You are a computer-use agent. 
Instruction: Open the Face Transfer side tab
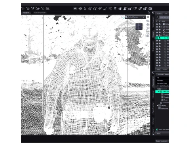(x=153, y=108)
